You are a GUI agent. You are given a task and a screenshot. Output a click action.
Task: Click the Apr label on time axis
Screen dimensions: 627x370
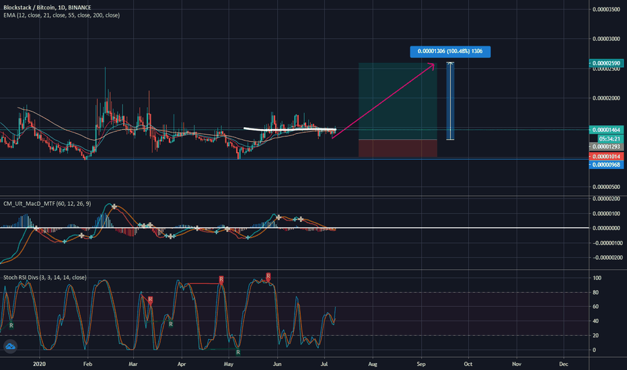tap(182, 364)
